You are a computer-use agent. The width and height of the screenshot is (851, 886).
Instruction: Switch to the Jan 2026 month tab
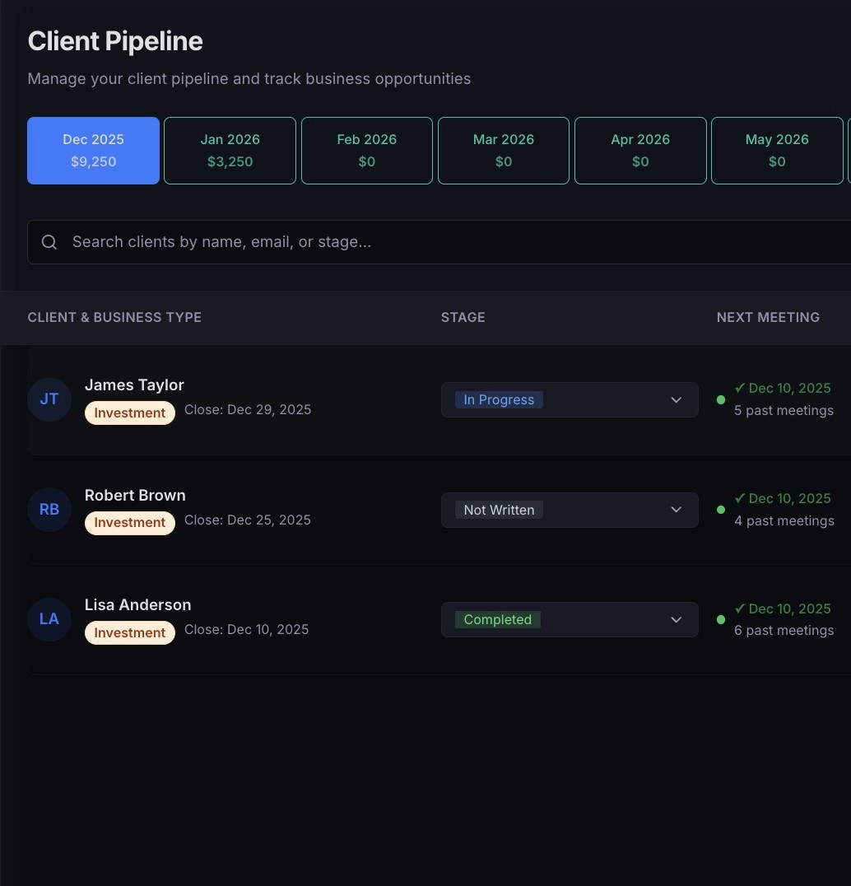point(230,151)
